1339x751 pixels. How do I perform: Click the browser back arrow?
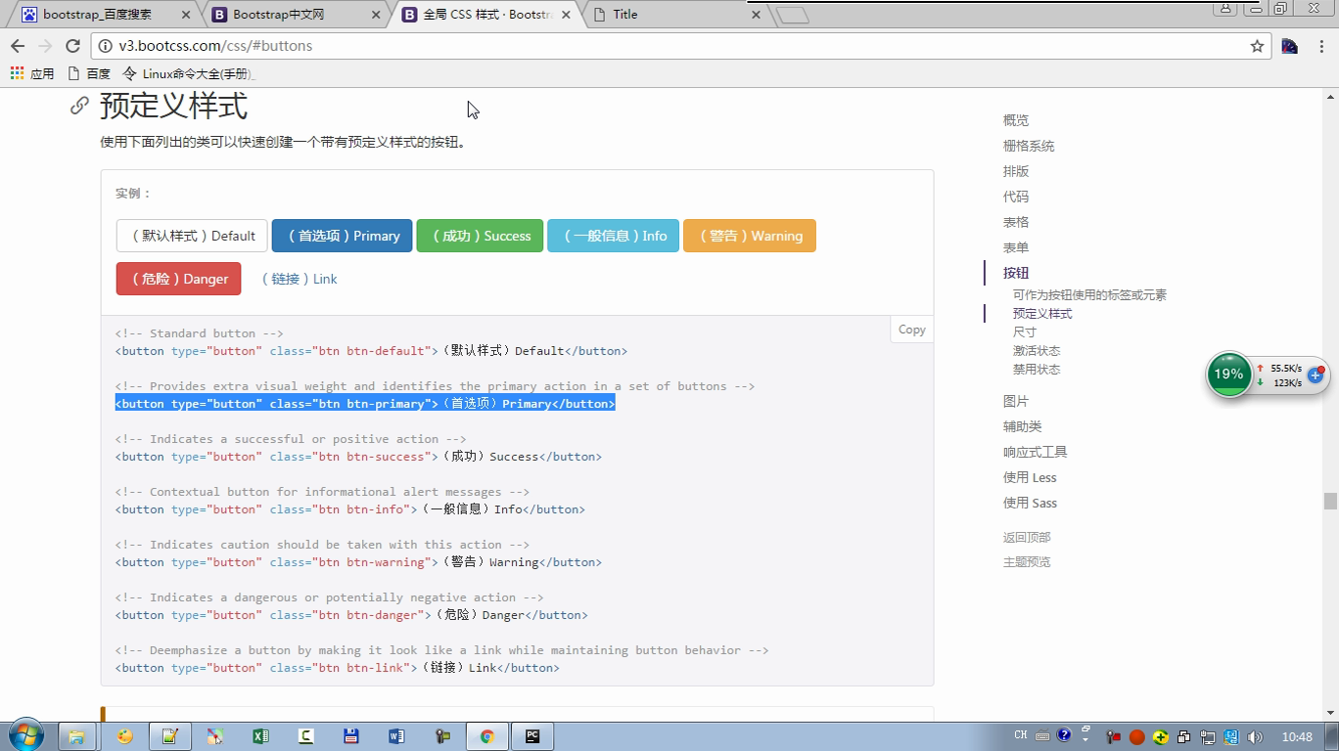point(18,46)
